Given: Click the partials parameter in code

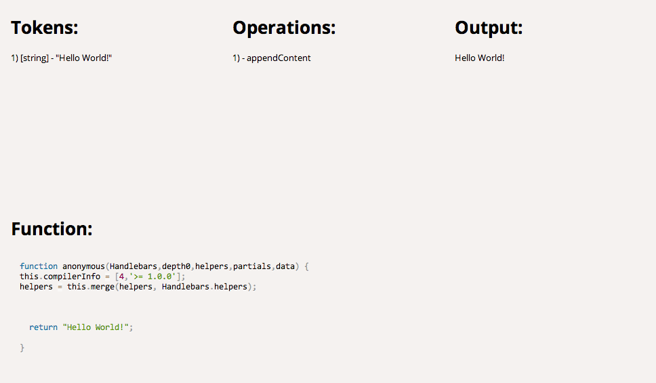Looking at the screenshot, I should click(x=252, y=266).
